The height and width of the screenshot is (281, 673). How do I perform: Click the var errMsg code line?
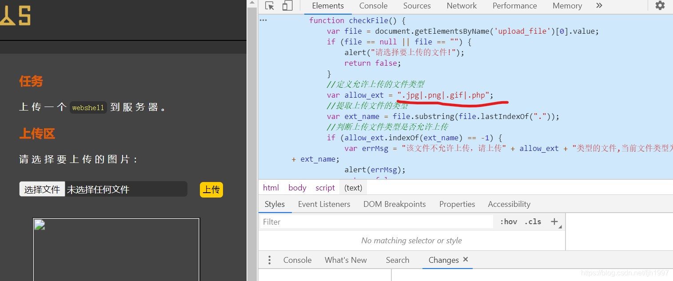508,148
